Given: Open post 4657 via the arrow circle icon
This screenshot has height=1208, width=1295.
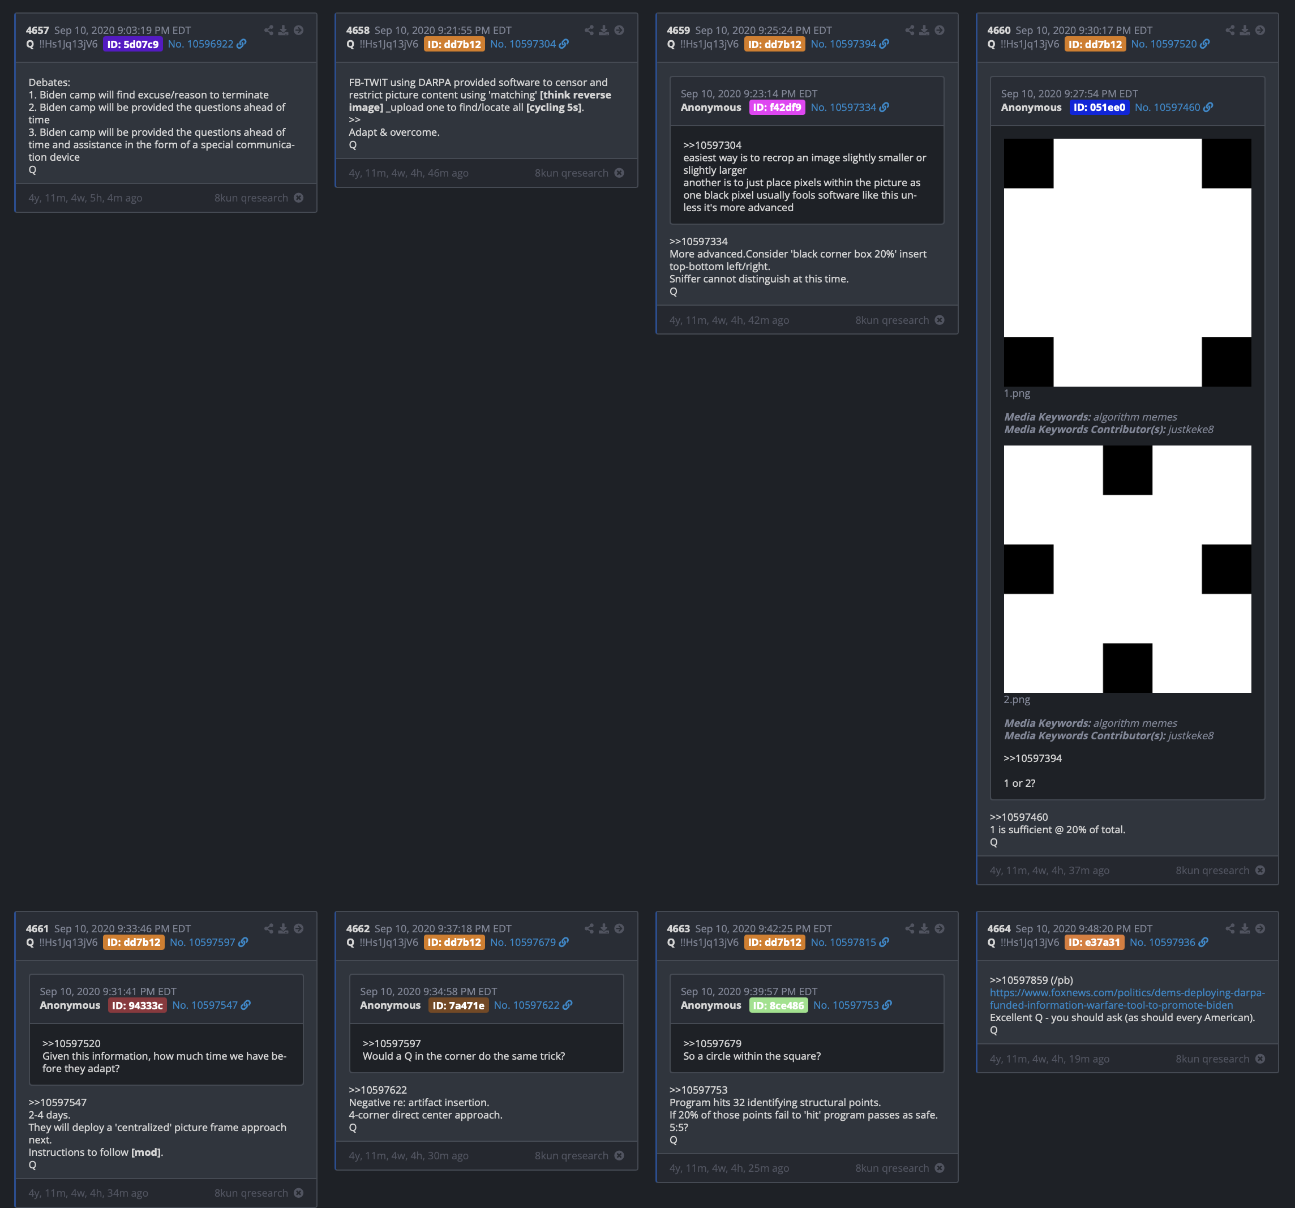Looking at the screenshot, I should pos(298,30).
